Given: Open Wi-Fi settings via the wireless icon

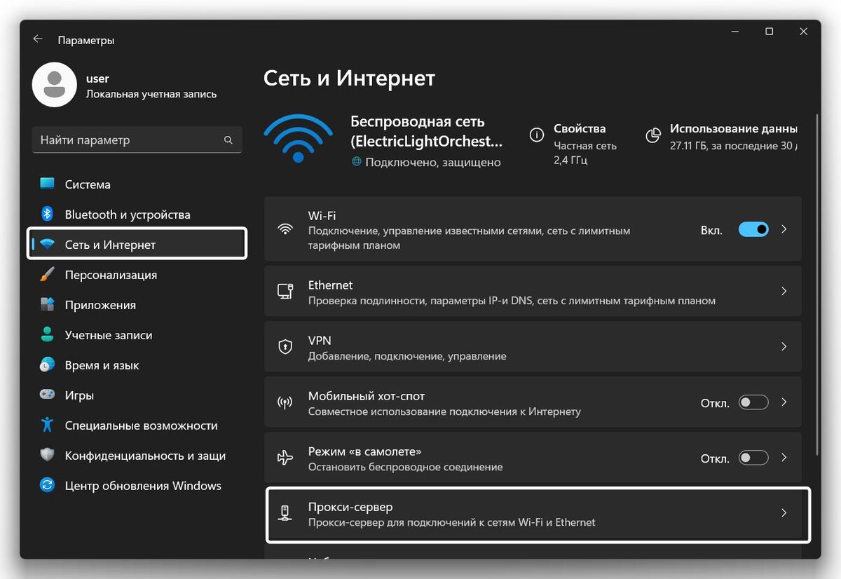Looking at the screenshot, I should click(285, 228).
